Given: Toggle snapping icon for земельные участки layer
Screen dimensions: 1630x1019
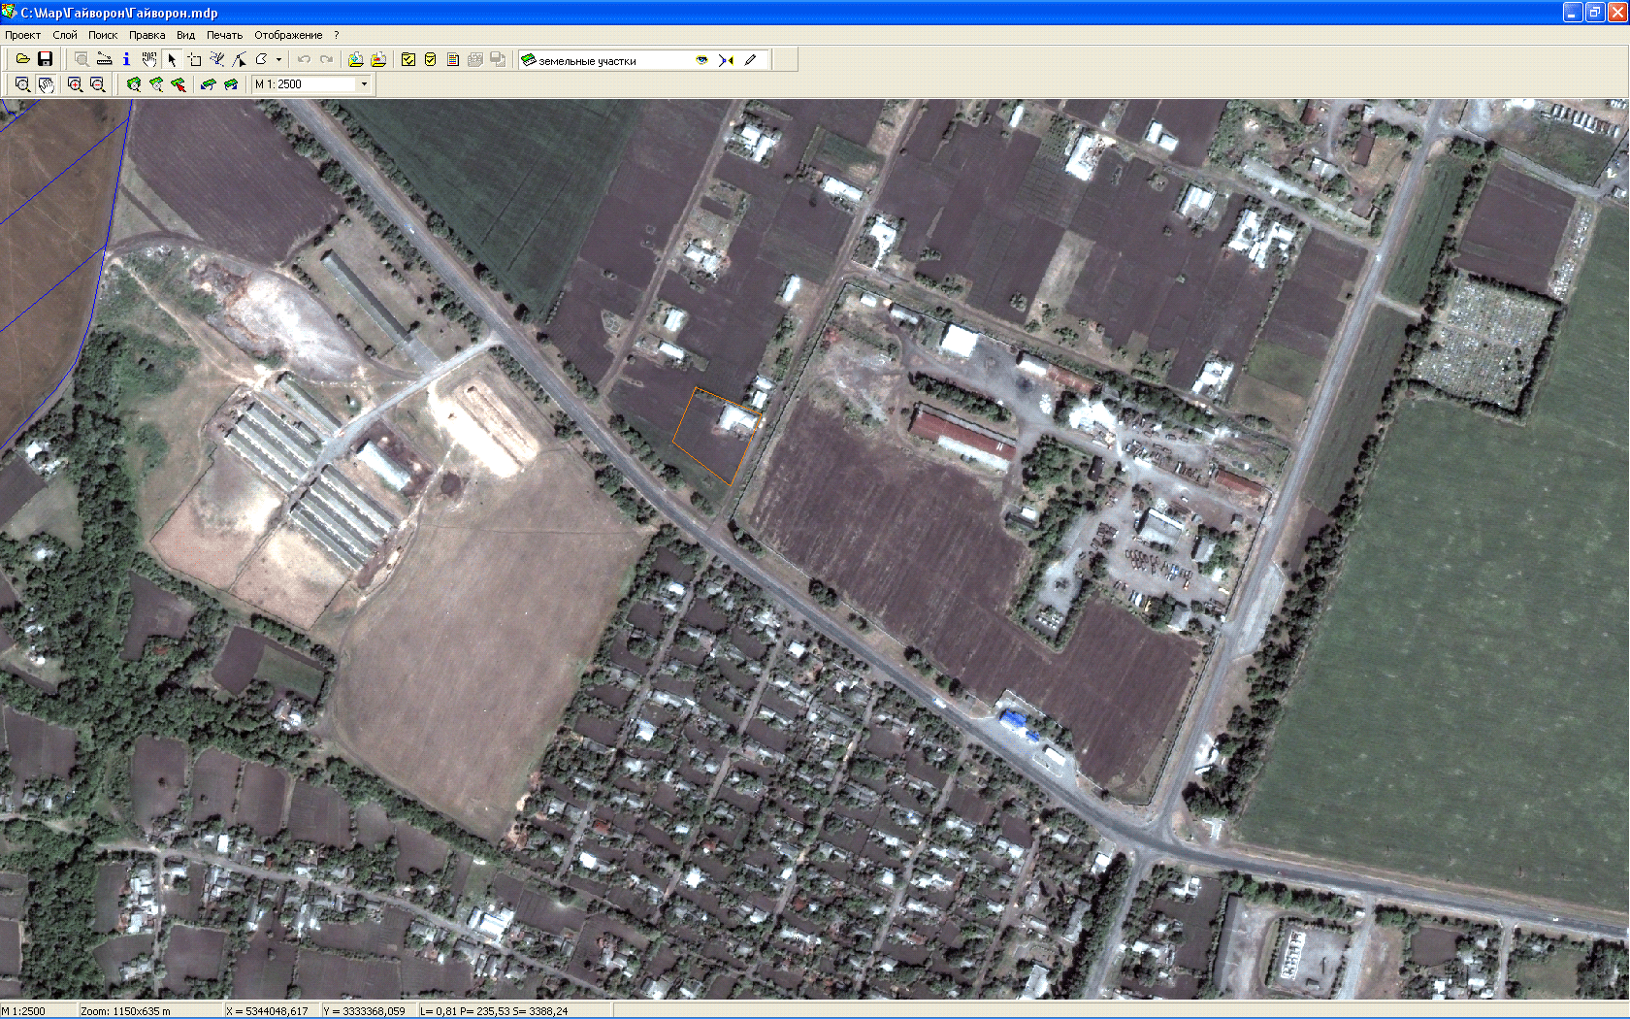Looking at the screenshot, I should coord(726,60).
